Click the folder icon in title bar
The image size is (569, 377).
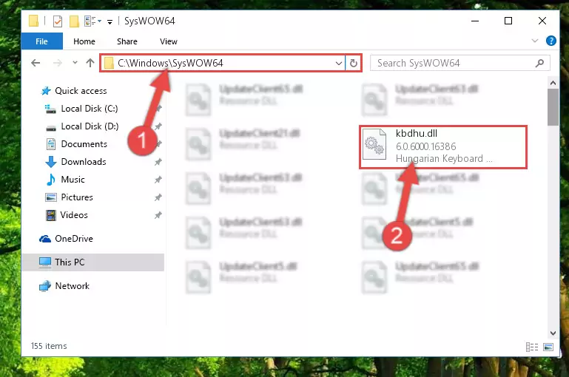point(33,21)
